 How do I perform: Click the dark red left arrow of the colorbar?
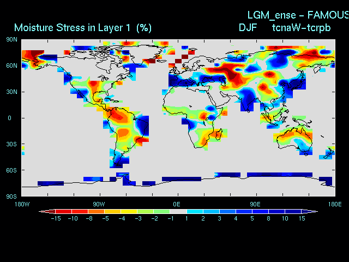pos(43,211)
